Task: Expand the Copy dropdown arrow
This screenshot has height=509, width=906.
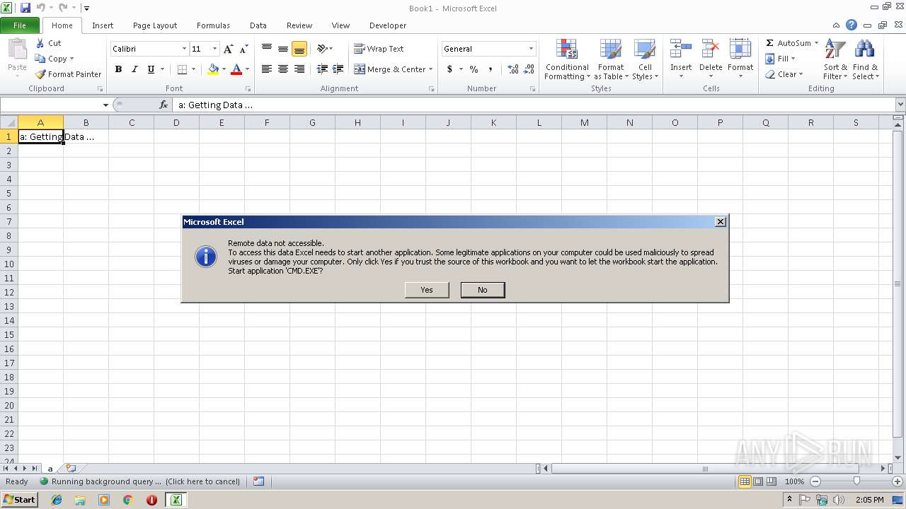Action: pyautogui.click(x=71, y=59)
